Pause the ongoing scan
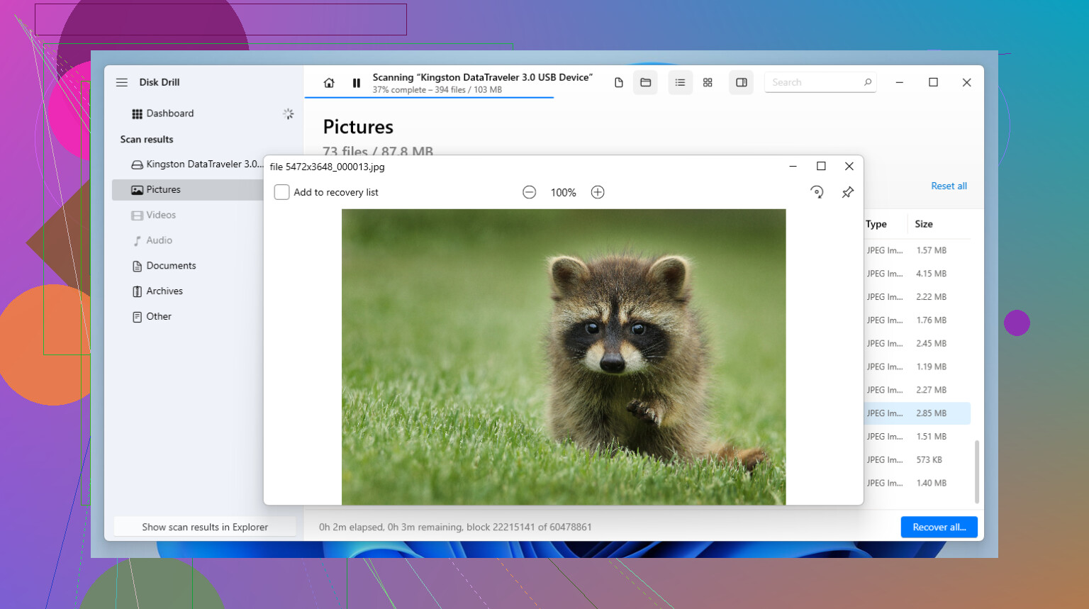The height and width of the screenshot is (609, 1089). 357,83
